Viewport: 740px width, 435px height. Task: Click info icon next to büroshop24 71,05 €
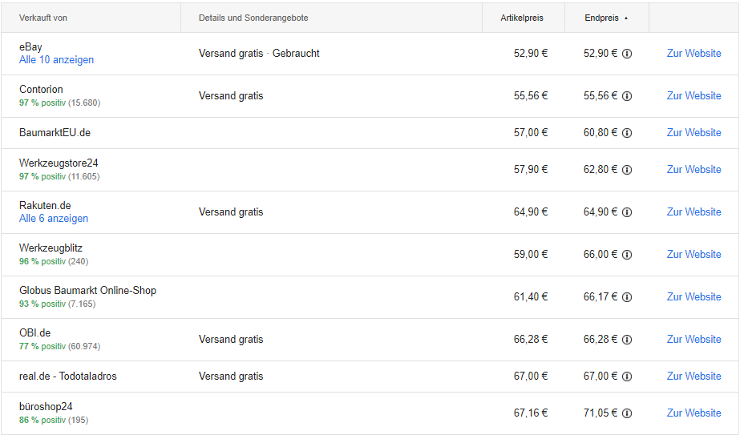627,413
